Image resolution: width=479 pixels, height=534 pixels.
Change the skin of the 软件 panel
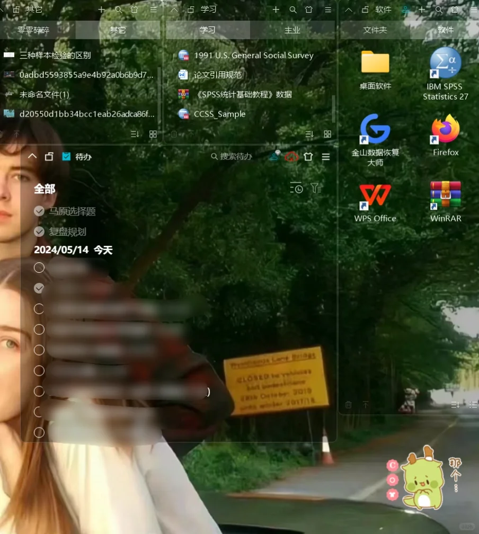pos(455,10)
